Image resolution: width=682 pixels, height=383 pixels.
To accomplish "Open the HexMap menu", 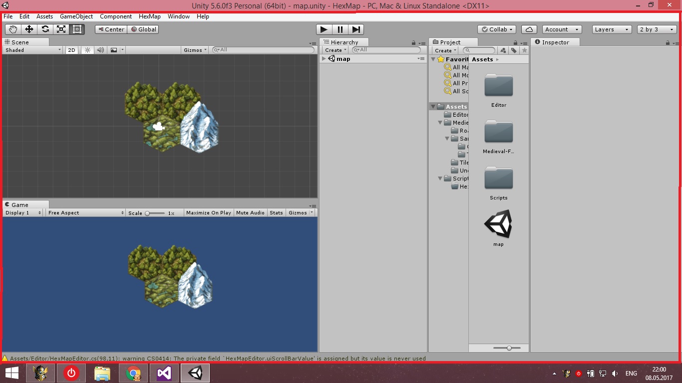I will click(150, 16).
